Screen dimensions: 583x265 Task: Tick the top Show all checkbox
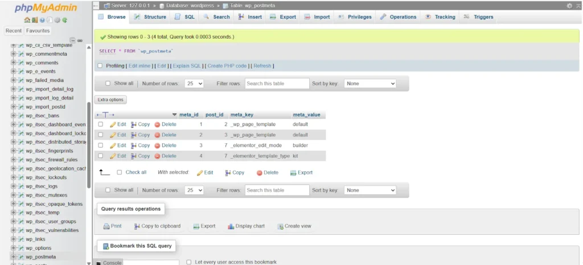click(108, 84)
